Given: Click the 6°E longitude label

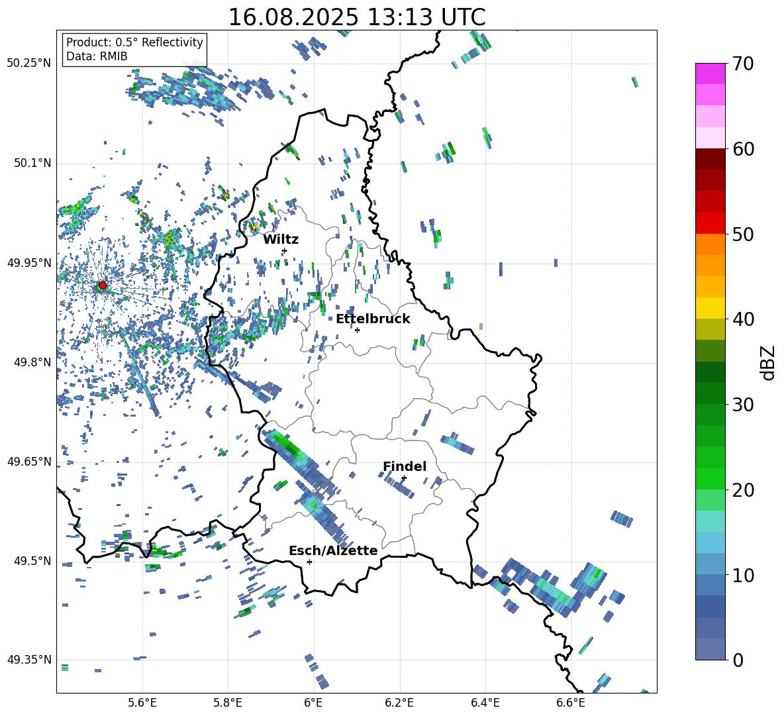Looking at the screenshot, I should [313, 703].
